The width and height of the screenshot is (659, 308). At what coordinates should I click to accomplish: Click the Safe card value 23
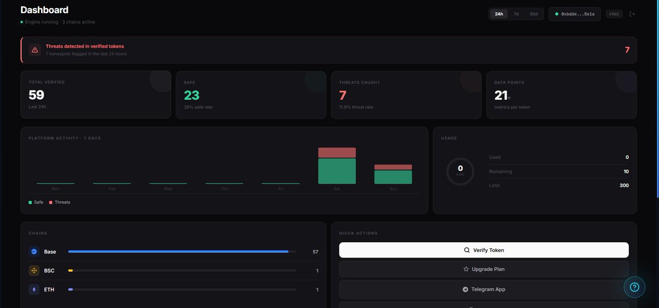tap(192, 95)
